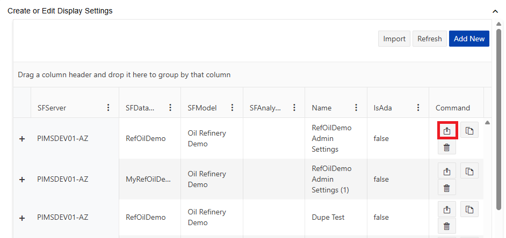
Task: Refresh the display settings grid
Action: tap(429, 39)
